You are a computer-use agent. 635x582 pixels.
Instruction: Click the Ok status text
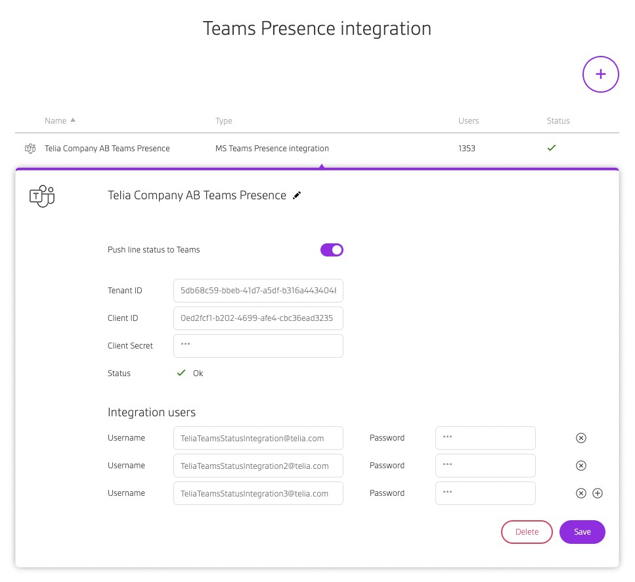coord(198,373)
